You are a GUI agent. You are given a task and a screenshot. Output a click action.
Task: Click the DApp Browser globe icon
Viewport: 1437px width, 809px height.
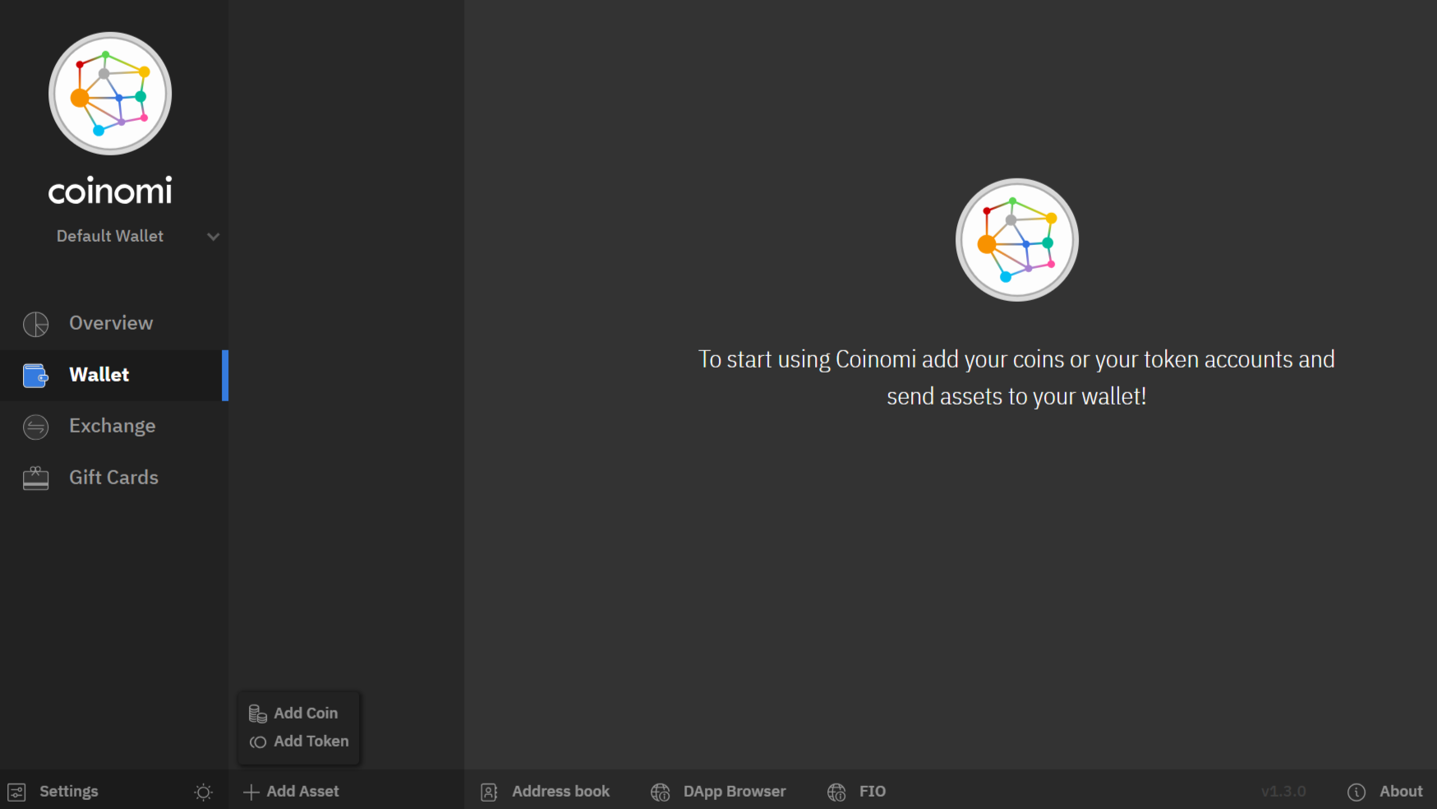click(x=660, y=792)
